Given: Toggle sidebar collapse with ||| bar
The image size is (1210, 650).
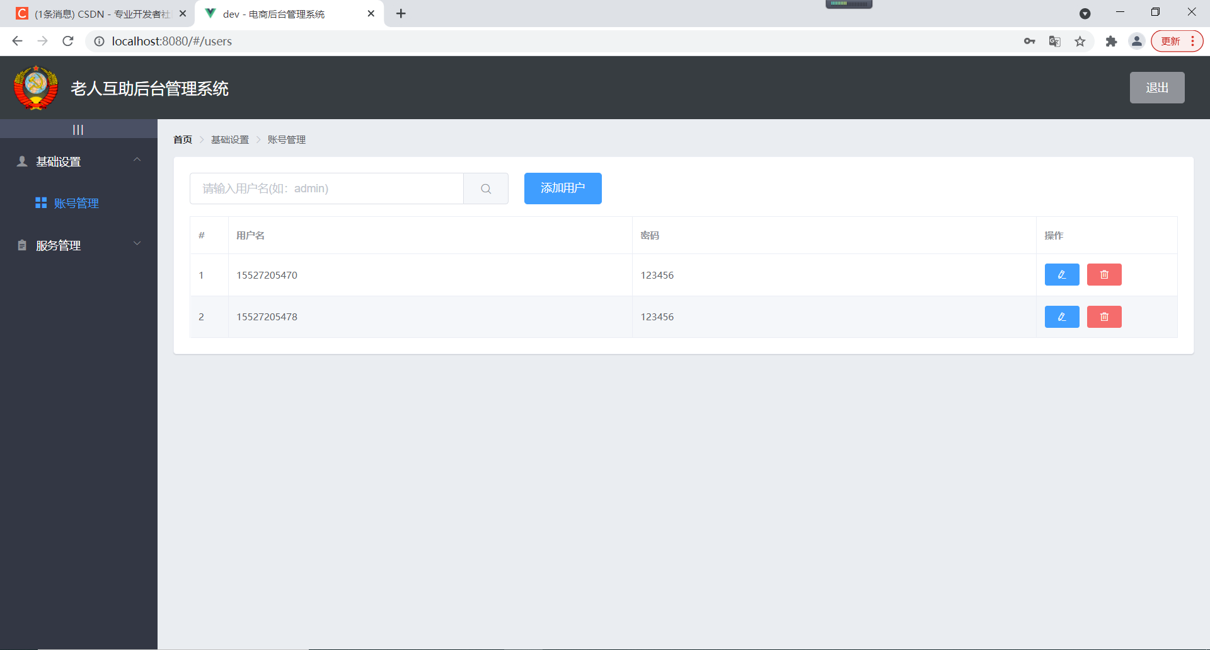Looking at the screenshot, I should (x=78, y=129).
